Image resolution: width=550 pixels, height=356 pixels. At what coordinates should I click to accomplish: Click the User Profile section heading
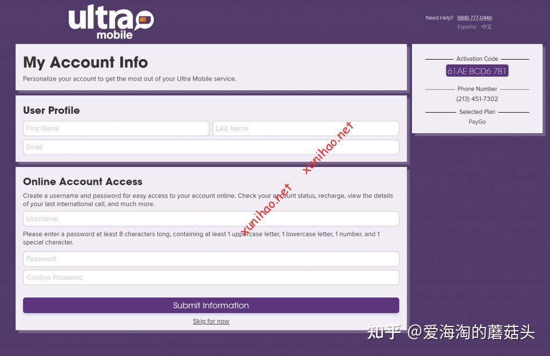(51, 111)
